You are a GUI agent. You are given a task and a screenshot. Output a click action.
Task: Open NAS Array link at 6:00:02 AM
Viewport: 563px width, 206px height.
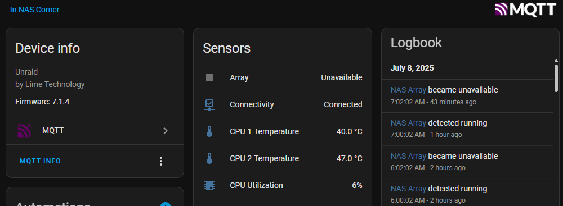(x=408, y=189)
